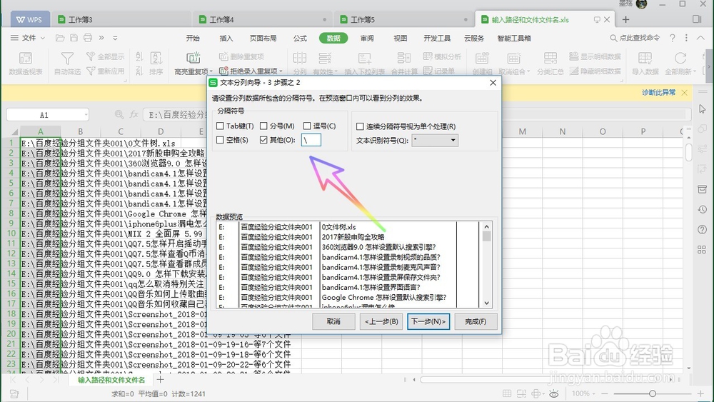Expand more quick toolbar items chevron
The height and width of the screenshot is (402, 714).
coord(101,38)
